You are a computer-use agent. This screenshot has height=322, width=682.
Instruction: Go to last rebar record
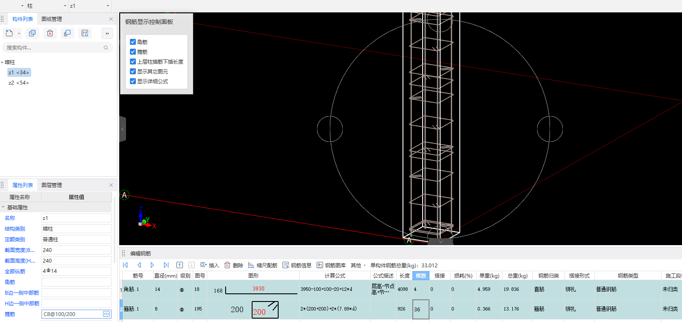(x=166, y=265)
